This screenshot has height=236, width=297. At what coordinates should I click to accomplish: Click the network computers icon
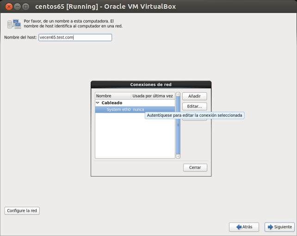pos(14,24)
